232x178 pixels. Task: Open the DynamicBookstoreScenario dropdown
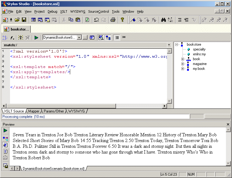click(x=79, y=37)
